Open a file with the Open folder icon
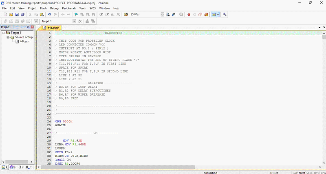326x174 pixels. pyautogui.click(x=11, y=15)
